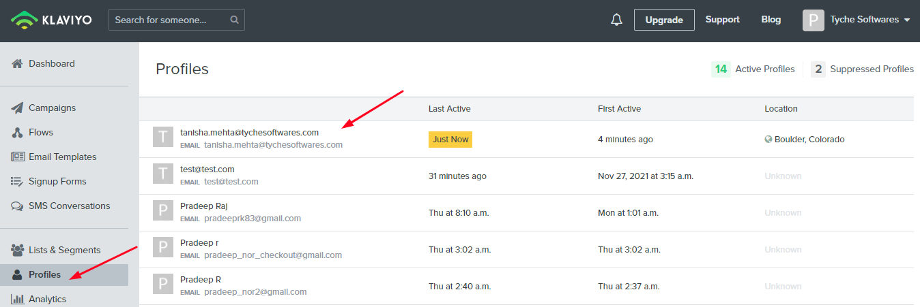Click the Lists & Segments people icon
The width and height of the screenshot is (920, 307).
(x=18, y=250)
